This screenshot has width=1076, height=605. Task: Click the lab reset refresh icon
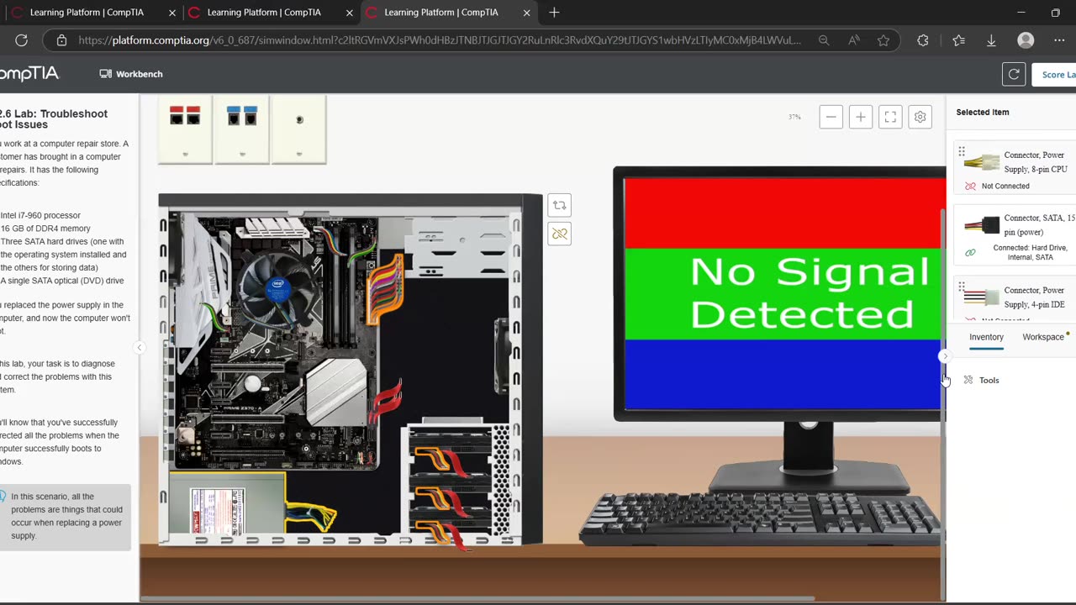1014,74
